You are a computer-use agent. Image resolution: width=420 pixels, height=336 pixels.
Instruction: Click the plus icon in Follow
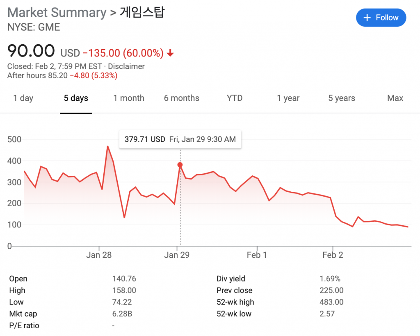367,18
